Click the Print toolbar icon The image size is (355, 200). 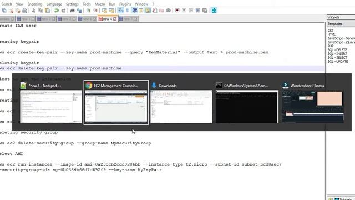[24, 11]
